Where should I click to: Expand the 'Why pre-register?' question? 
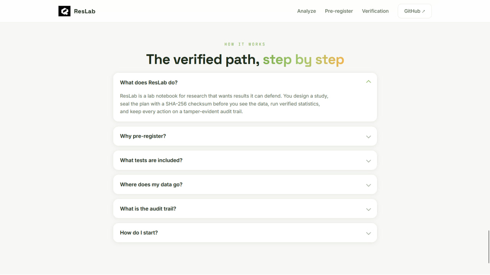(x=245, y=136)
